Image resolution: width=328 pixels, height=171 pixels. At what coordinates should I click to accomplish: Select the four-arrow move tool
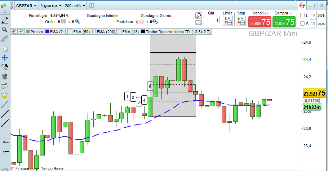(5, 58)
